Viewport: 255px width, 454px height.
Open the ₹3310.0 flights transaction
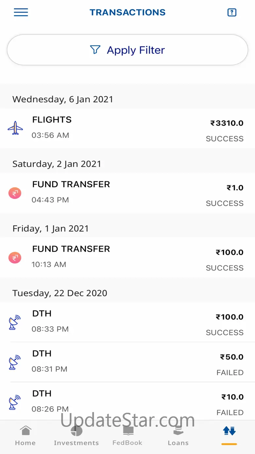coord(127,128)
